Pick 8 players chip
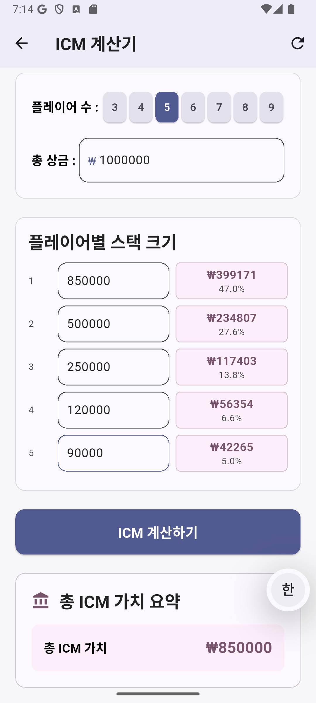Image resolution: width=316 pixels, height=703 pixels. [x=245, y=107]
